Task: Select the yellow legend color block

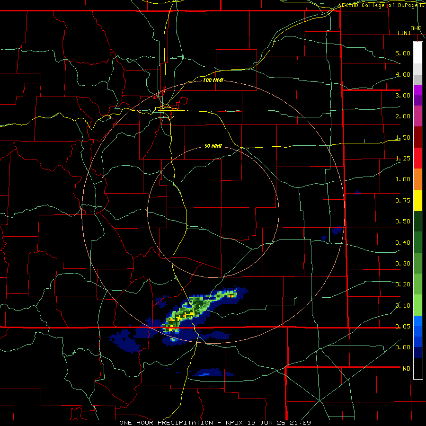Action: tap(418, 200)
